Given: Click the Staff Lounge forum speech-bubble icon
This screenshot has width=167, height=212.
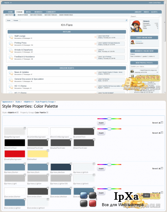Looking at the screenshot, I should pos(11,37).
